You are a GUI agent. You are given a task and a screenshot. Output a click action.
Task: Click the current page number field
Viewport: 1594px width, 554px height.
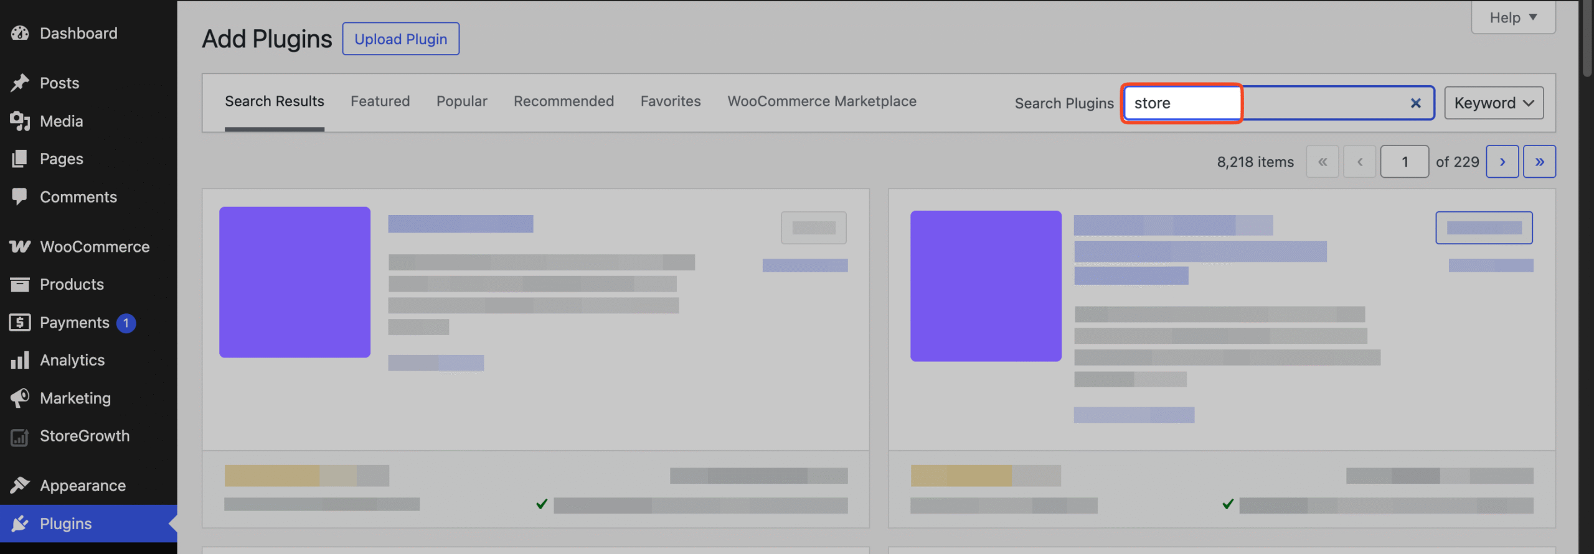[1404, 162]
